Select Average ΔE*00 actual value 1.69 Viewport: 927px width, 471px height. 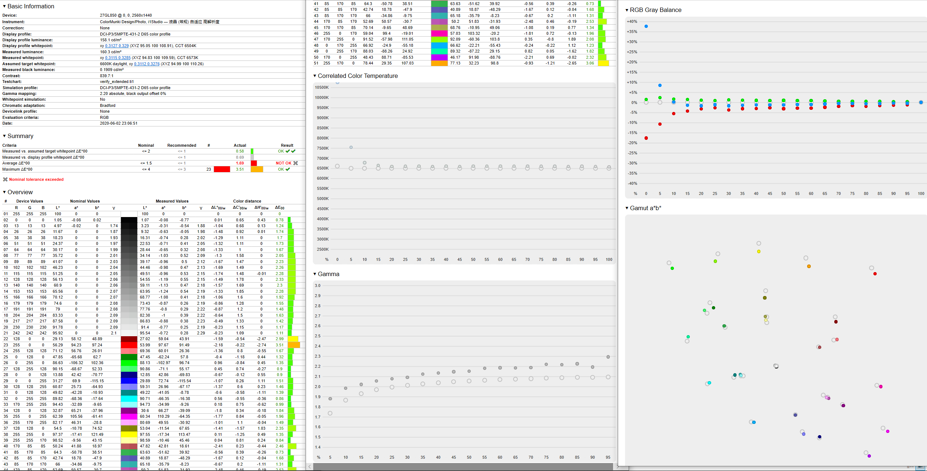pyautogui.click(x=240, y=163)
